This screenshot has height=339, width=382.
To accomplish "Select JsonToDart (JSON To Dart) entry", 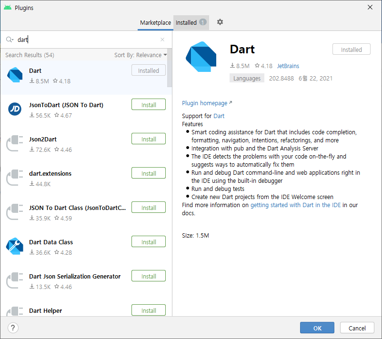I will click(66, 105).
